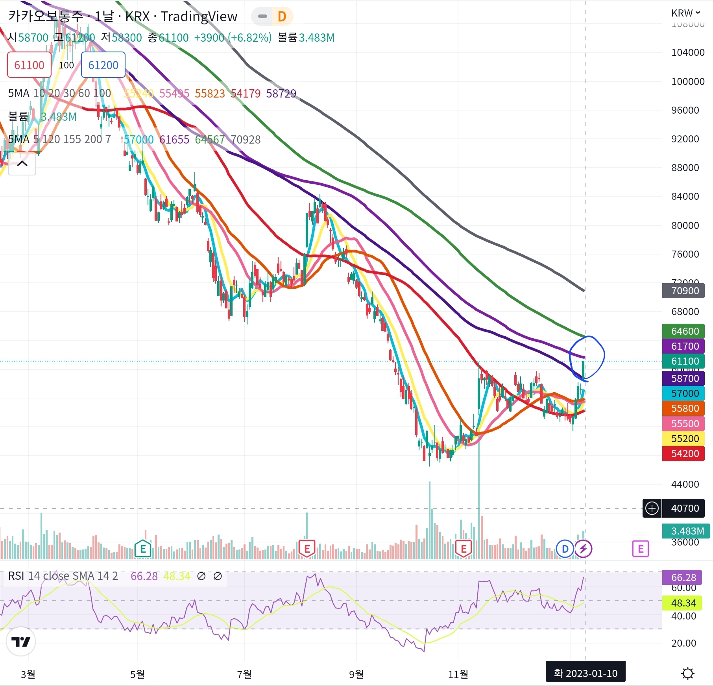Click the 9월 time axis label

[356, 674]
